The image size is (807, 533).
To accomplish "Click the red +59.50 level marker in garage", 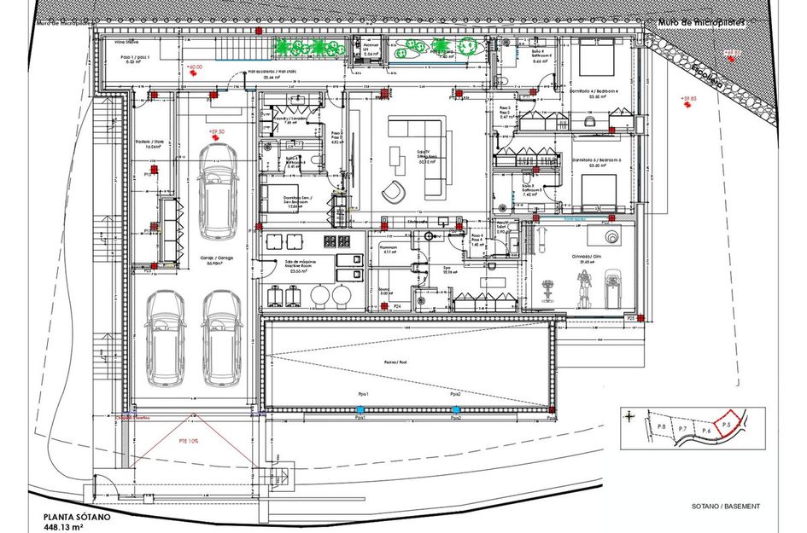I will click(217, 131).
